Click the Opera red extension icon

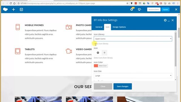coord(161,3)
